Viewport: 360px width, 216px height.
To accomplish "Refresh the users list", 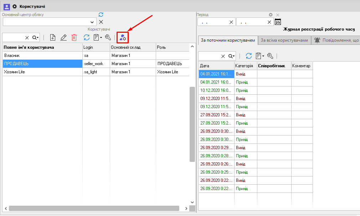I will pyautogui.click(x=86, y=37).
